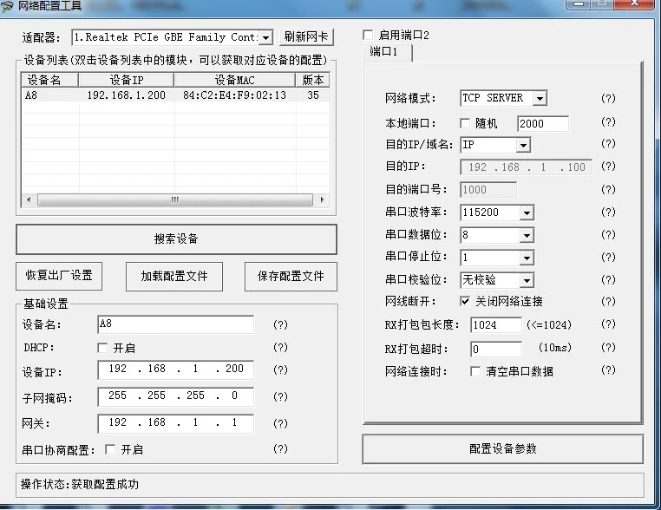Screen dimensions: 661x510
Task: Open help (?) for RX打包包长度
Action: 608,324
